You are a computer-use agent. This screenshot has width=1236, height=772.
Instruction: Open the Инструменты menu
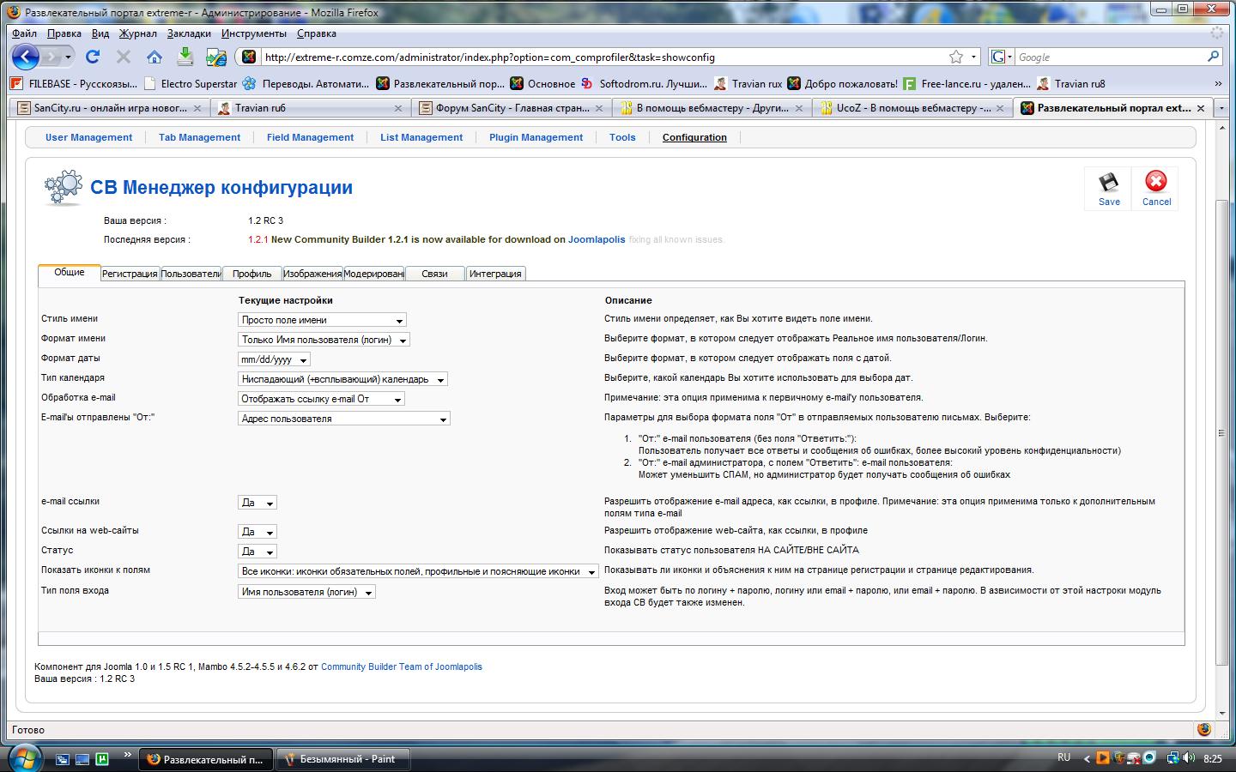tap(254, 33)
